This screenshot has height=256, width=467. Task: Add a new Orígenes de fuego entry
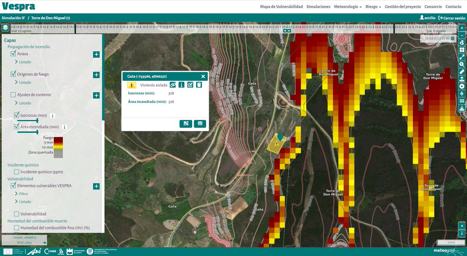pos(96,75)
